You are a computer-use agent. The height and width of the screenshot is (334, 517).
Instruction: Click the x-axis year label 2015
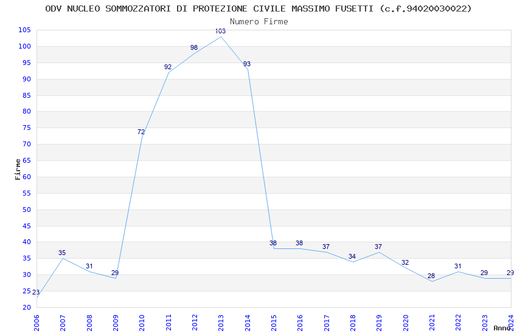pyautogui.click(x=274, y=323)
